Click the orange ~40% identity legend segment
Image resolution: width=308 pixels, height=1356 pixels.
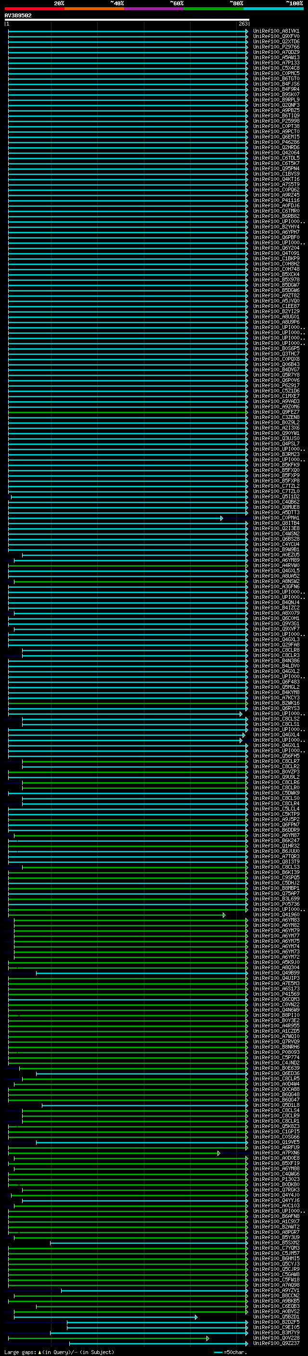tap(94, 9)
